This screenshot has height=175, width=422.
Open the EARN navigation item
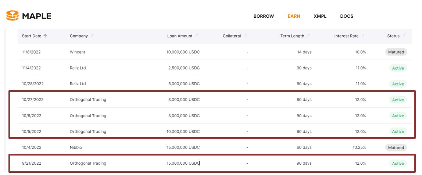(294, 16)
